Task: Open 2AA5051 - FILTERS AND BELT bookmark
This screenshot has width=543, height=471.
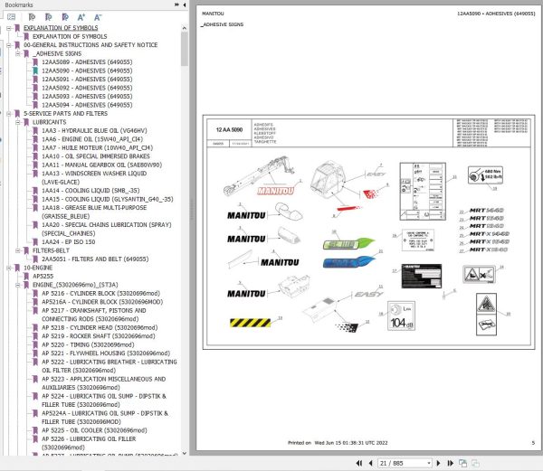Action: 95,259
